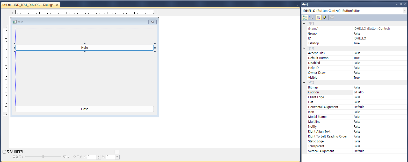
Task: Select the Client Edge property
Action: 357,97
